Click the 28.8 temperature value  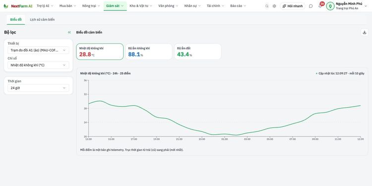point(85,55)
